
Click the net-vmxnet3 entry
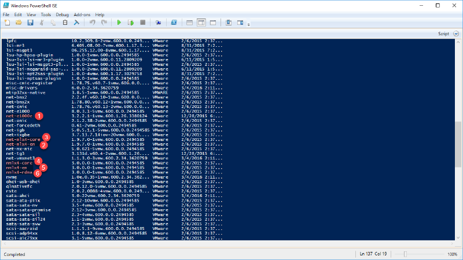pyautogui.click(x=20, y=158)
